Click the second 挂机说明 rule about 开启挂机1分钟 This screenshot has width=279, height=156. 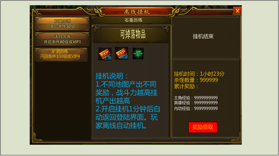tap(128, 117)
